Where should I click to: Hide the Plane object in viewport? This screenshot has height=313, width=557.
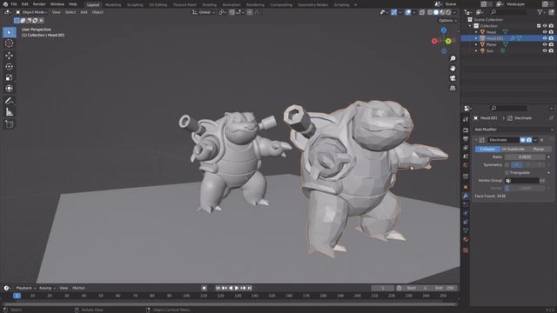[x=545, y=44]
